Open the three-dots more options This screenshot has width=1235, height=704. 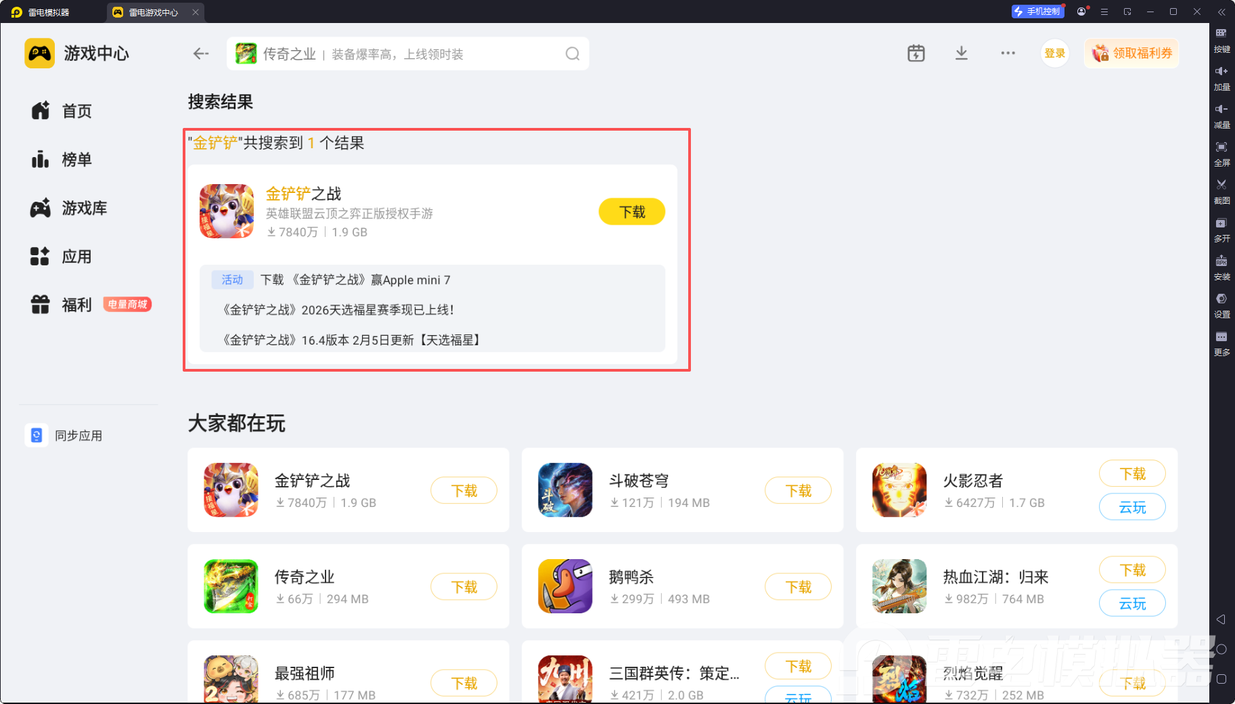[x=1008, y=53]
